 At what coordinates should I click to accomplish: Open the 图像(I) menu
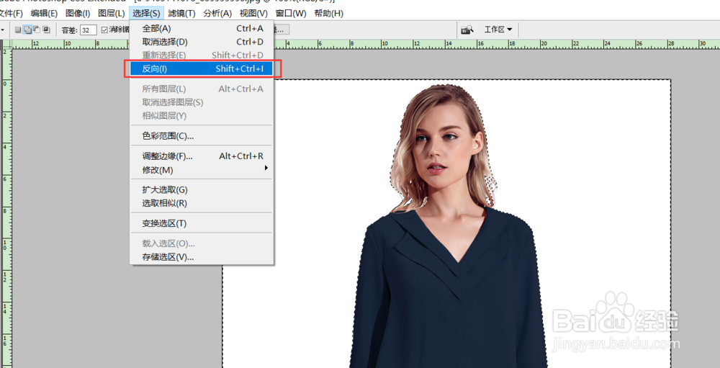tap(78, 14)
